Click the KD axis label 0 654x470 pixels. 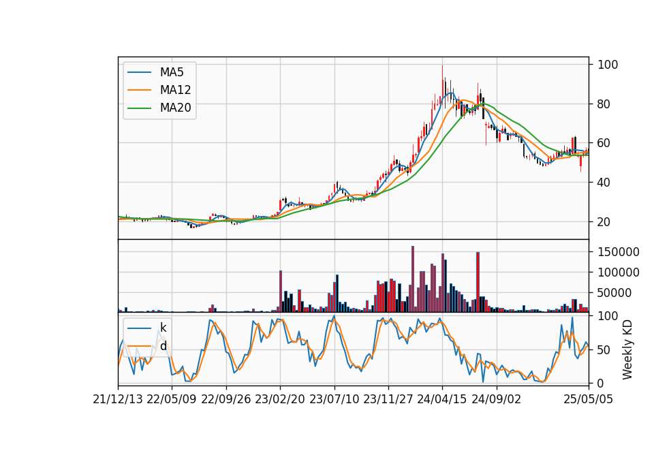pyautogui.click(x=601, y=383)
